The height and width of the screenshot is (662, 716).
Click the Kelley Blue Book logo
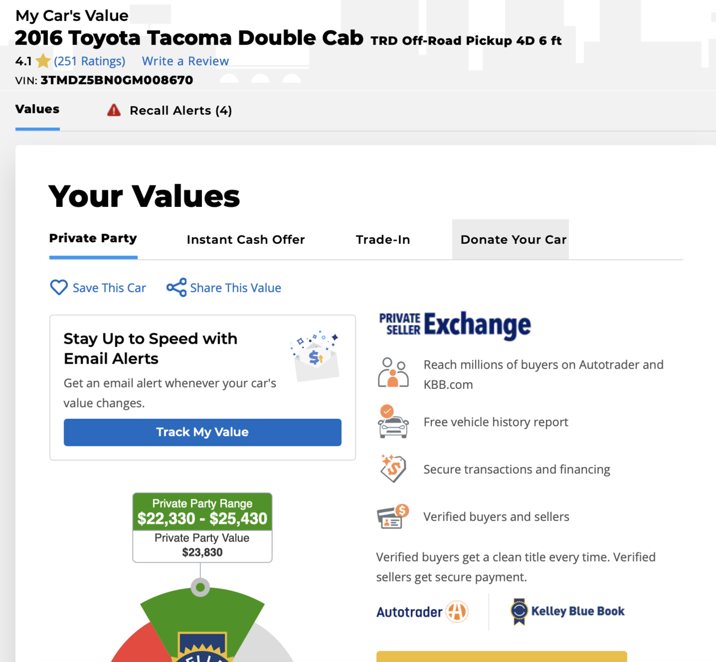[568, 611]
